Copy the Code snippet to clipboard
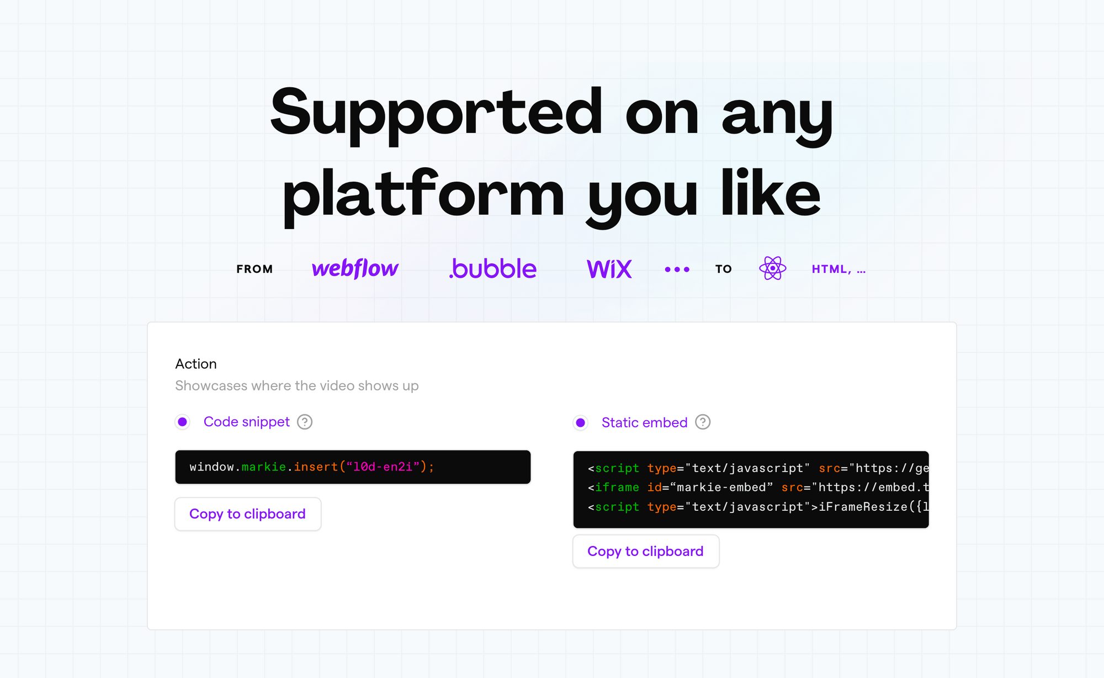This screenshot has width=1104, height=678. [248, 514]
